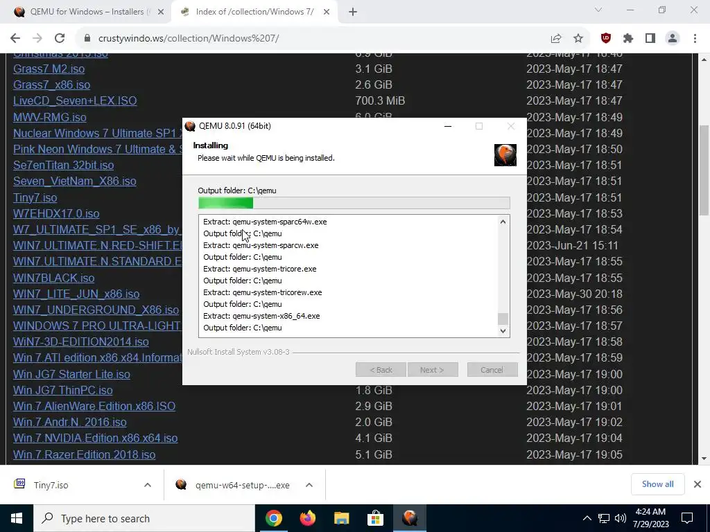Bookmark this page with the star icon

point(578,39)
